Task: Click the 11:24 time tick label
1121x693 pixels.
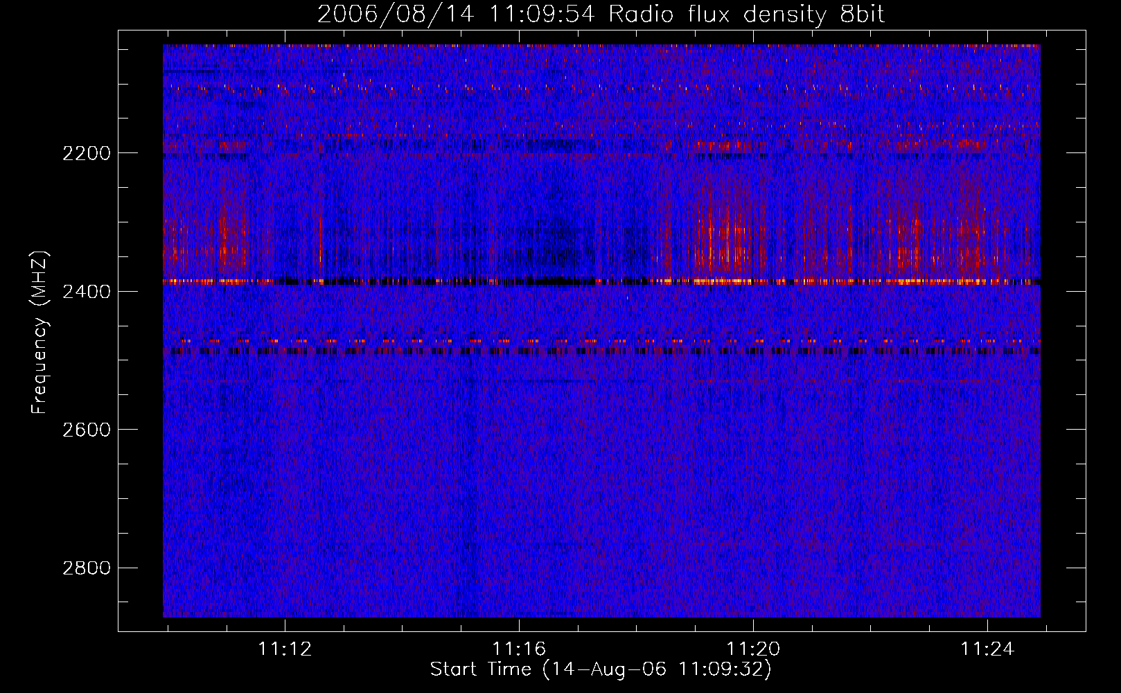Action: 987,649
